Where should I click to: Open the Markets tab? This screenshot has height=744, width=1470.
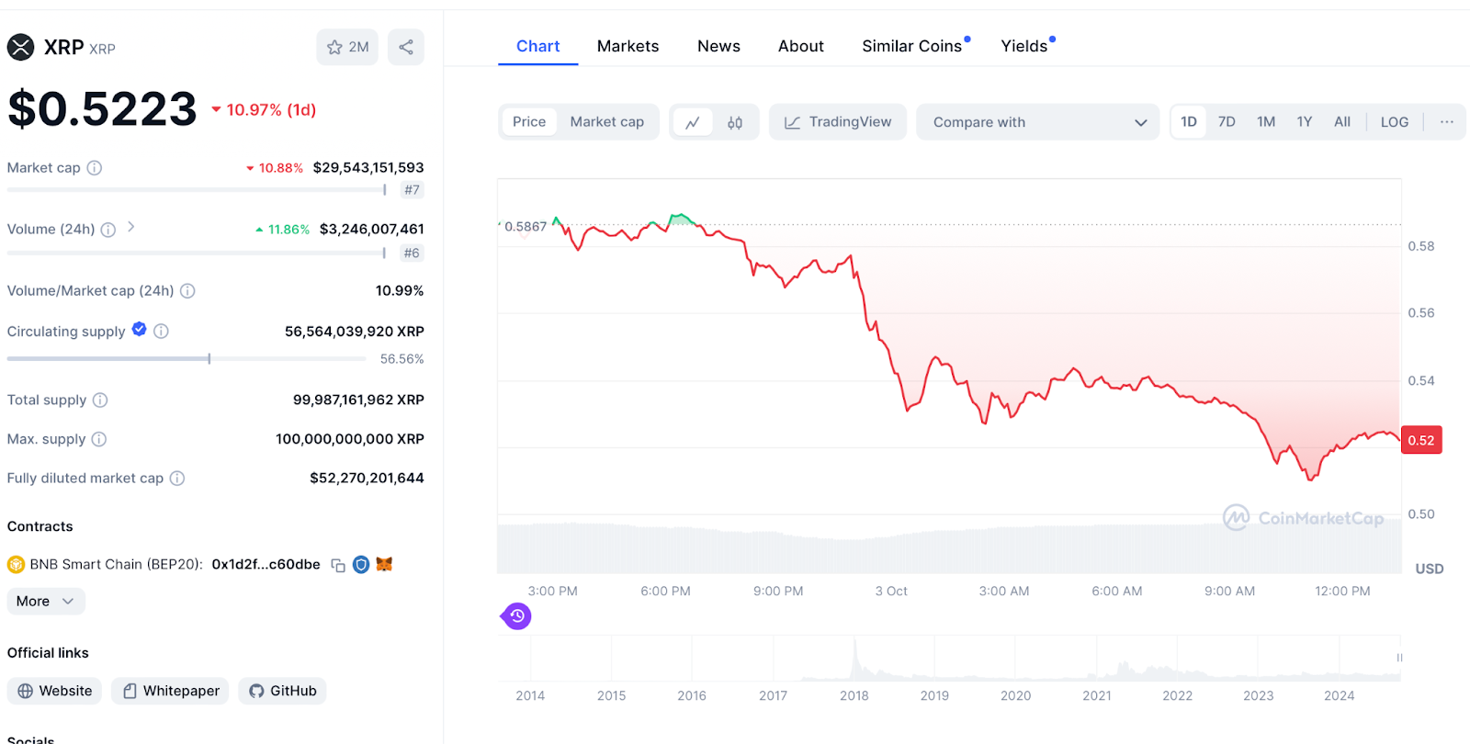[628, 46]
